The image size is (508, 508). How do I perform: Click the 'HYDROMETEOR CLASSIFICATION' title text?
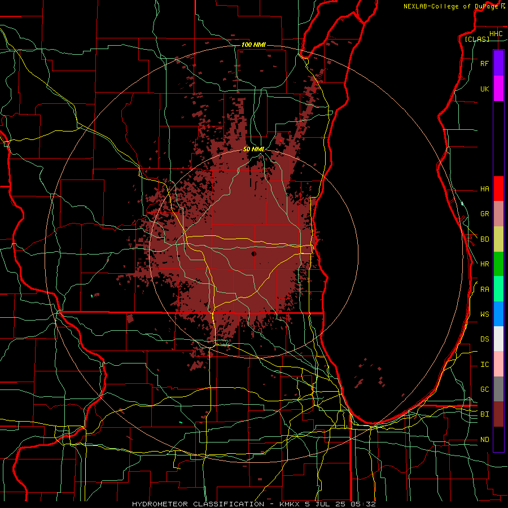click(198, 504)
